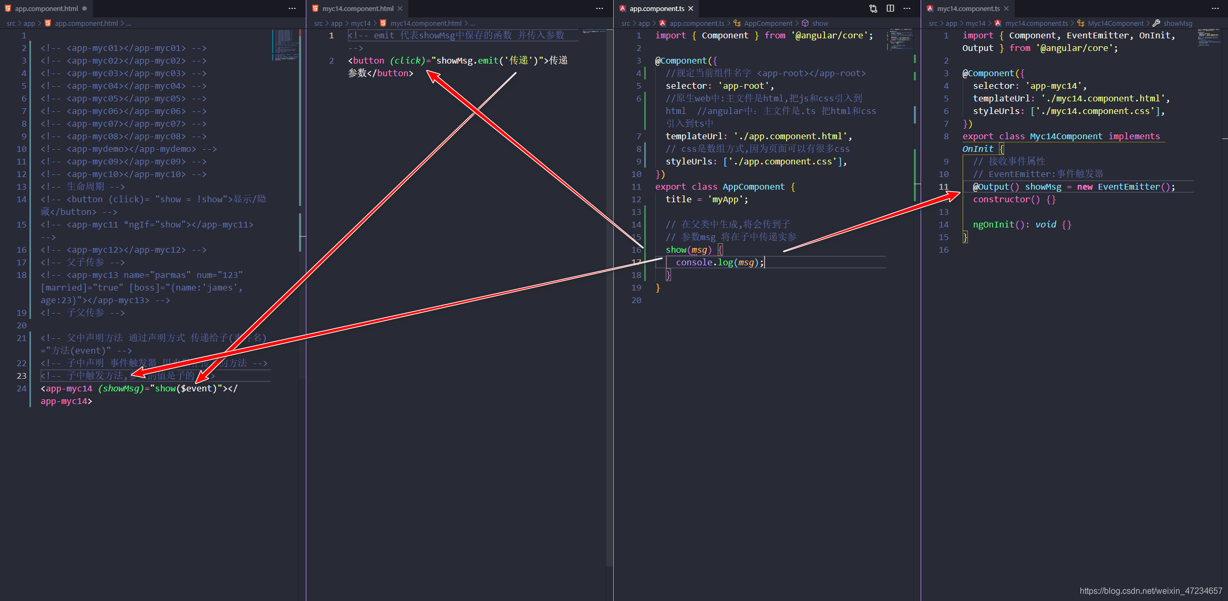This screenshot has height=601, width=1228.
Task: Click "selector: 'app-myc14'" line
Action: click(x=1030, y=86)
